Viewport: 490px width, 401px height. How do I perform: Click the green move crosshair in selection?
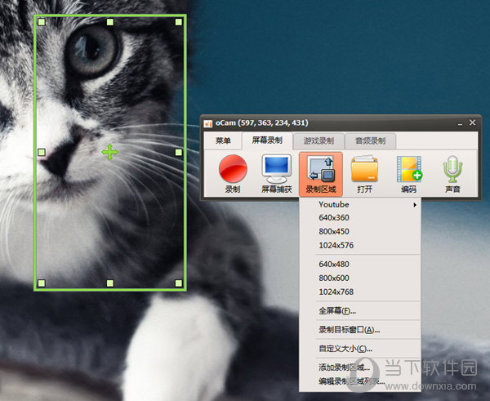click(109, 152)
